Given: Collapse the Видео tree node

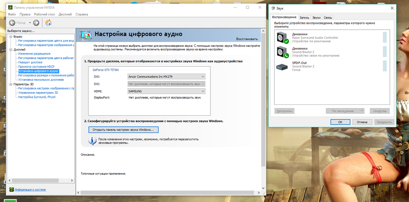Looking at the screenshot, I should [11, 37].
